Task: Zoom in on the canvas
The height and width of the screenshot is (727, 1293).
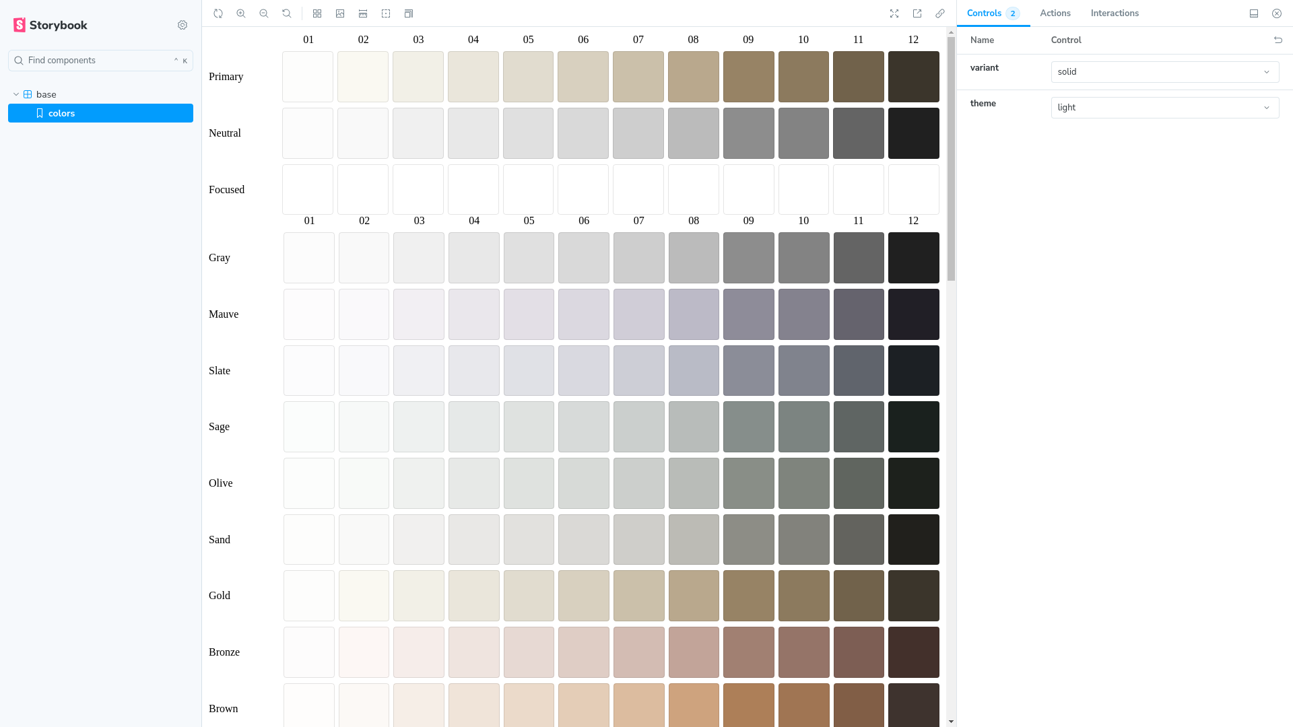Action: coord(241,13)
